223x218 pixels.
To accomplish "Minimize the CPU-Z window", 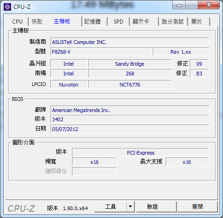I will pyautogui.click(x=179, y=6).
